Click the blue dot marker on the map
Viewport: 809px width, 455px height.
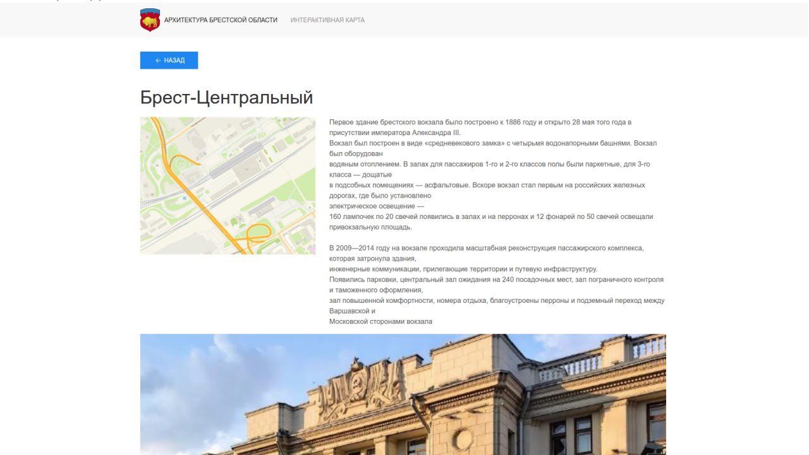pos(185,198)
